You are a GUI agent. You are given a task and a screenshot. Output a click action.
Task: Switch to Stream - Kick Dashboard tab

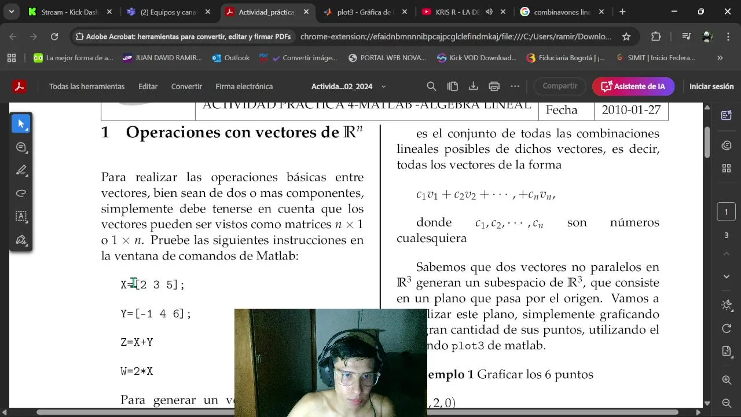pyautogui.click(x=69, y=12)
